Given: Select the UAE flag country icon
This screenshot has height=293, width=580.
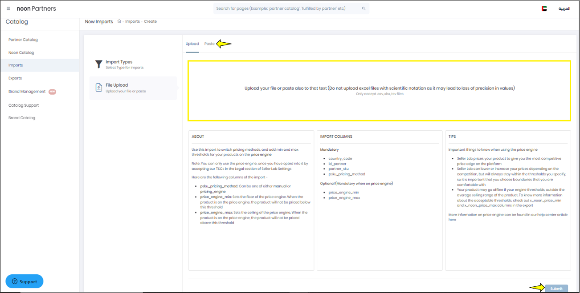Looking at the screenshot, I should tap(544, 8).
